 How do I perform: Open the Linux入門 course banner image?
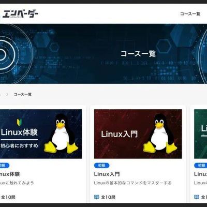tap(138, 134)
